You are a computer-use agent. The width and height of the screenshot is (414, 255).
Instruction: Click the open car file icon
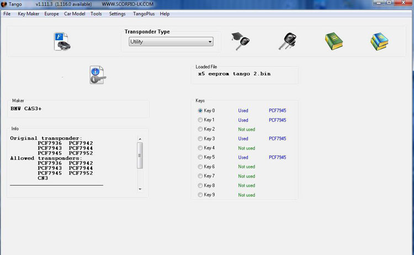62,41
